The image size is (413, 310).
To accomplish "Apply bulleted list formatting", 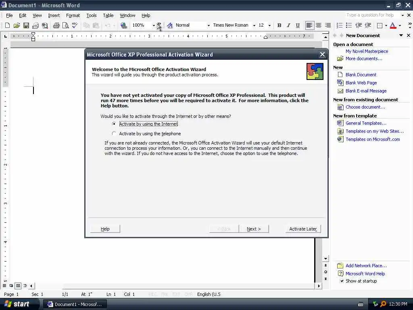I will (349, 25).
